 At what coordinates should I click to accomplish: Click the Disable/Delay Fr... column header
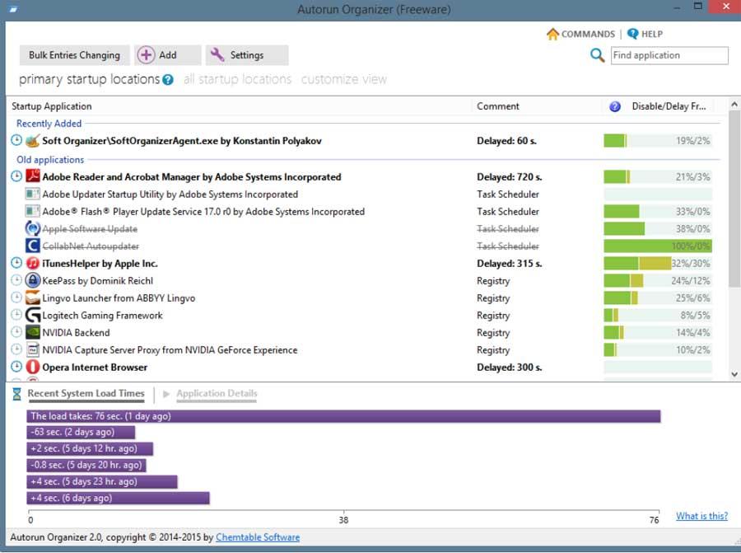coord(669,106)
